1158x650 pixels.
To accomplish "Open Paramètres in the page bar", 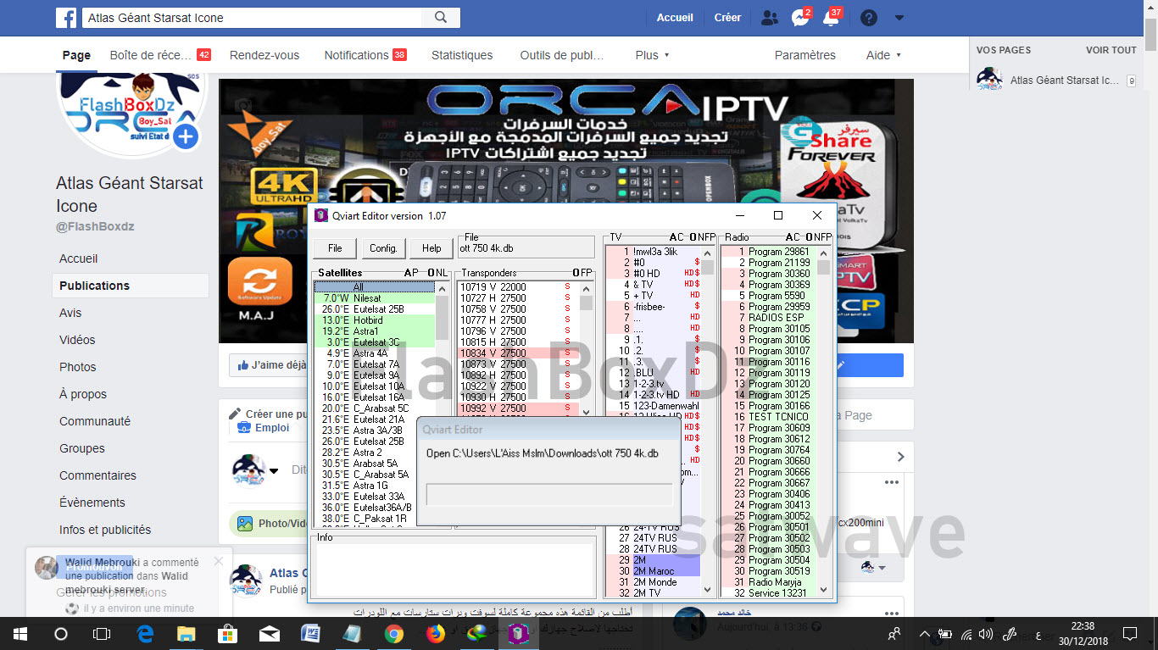I will [x=805, y=55].
